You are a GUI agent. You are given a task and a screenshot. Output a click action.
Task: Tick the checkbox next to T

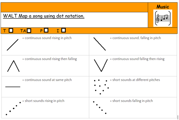pos(11,30)
